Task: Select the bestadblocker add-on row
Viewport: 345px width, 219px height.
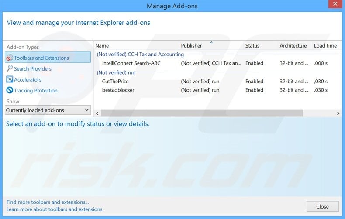Action: pos(218,90)
